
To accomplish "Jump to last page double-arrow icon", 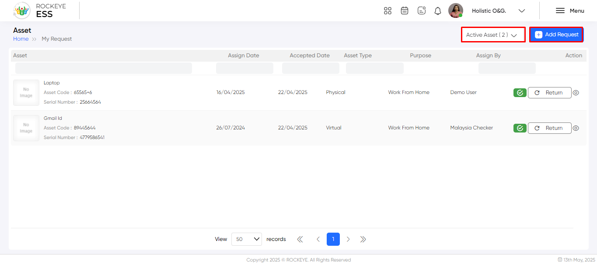I will [363, 239].
